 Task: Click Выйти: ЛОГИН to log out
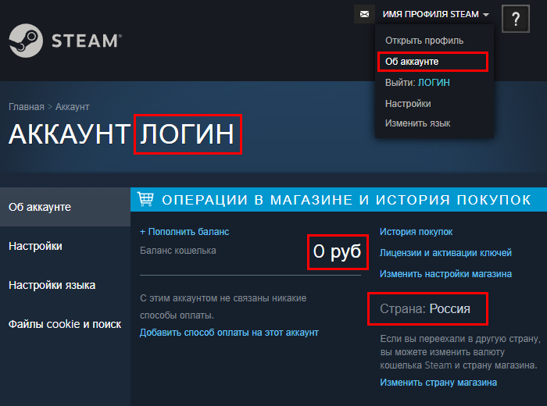[x=417, y=82]
